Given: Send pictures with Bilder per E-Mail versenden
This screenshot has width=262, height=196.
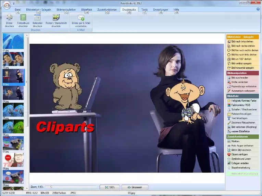Looking at the screenshot, I should [x=81, y=18].
